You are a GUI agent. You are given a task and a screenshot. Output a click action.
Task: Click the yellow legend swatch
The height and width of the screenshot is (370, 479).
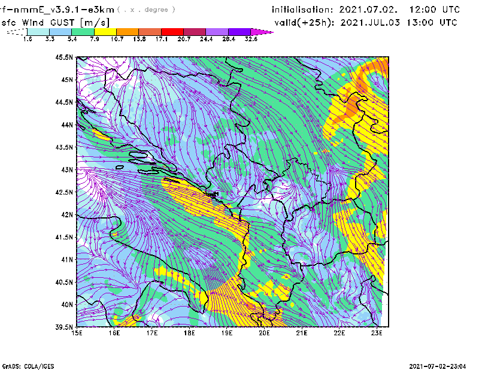tap(105, 32)
